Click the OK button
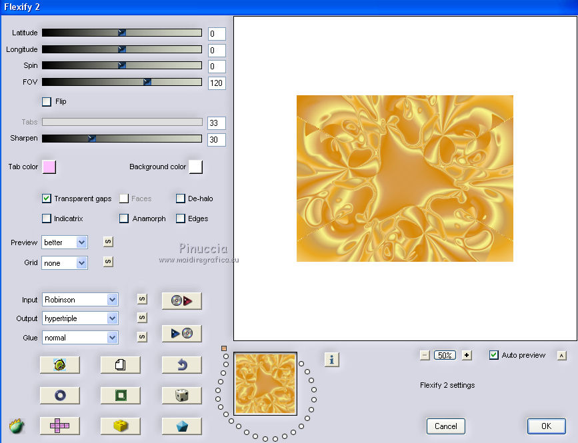Viewport: 578px width, 443px height. point(546,426)
